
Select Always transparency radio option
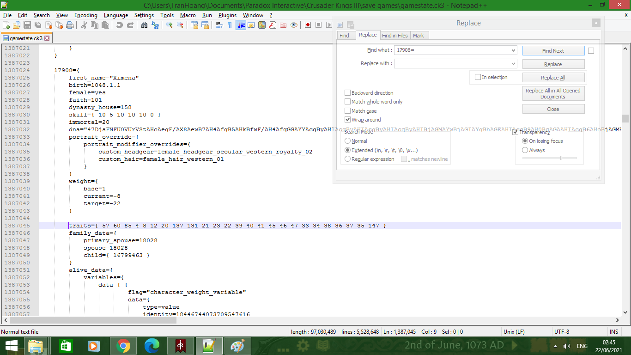525,150
